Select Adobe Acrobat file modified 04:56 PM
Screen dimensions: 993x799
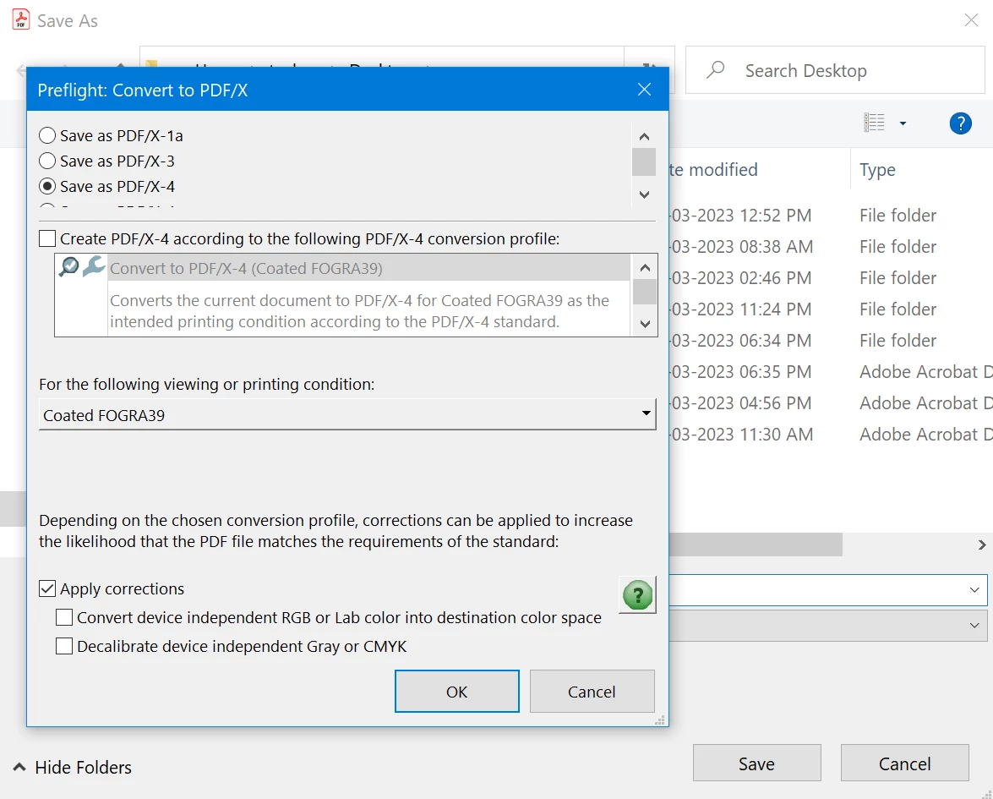(x=830, y=403)
